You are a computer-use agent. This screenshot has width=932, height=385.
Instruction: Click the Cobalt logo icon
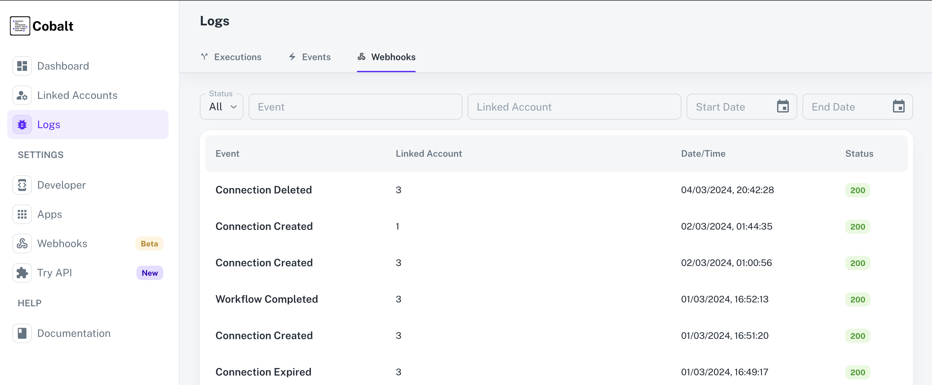[20, 25]
